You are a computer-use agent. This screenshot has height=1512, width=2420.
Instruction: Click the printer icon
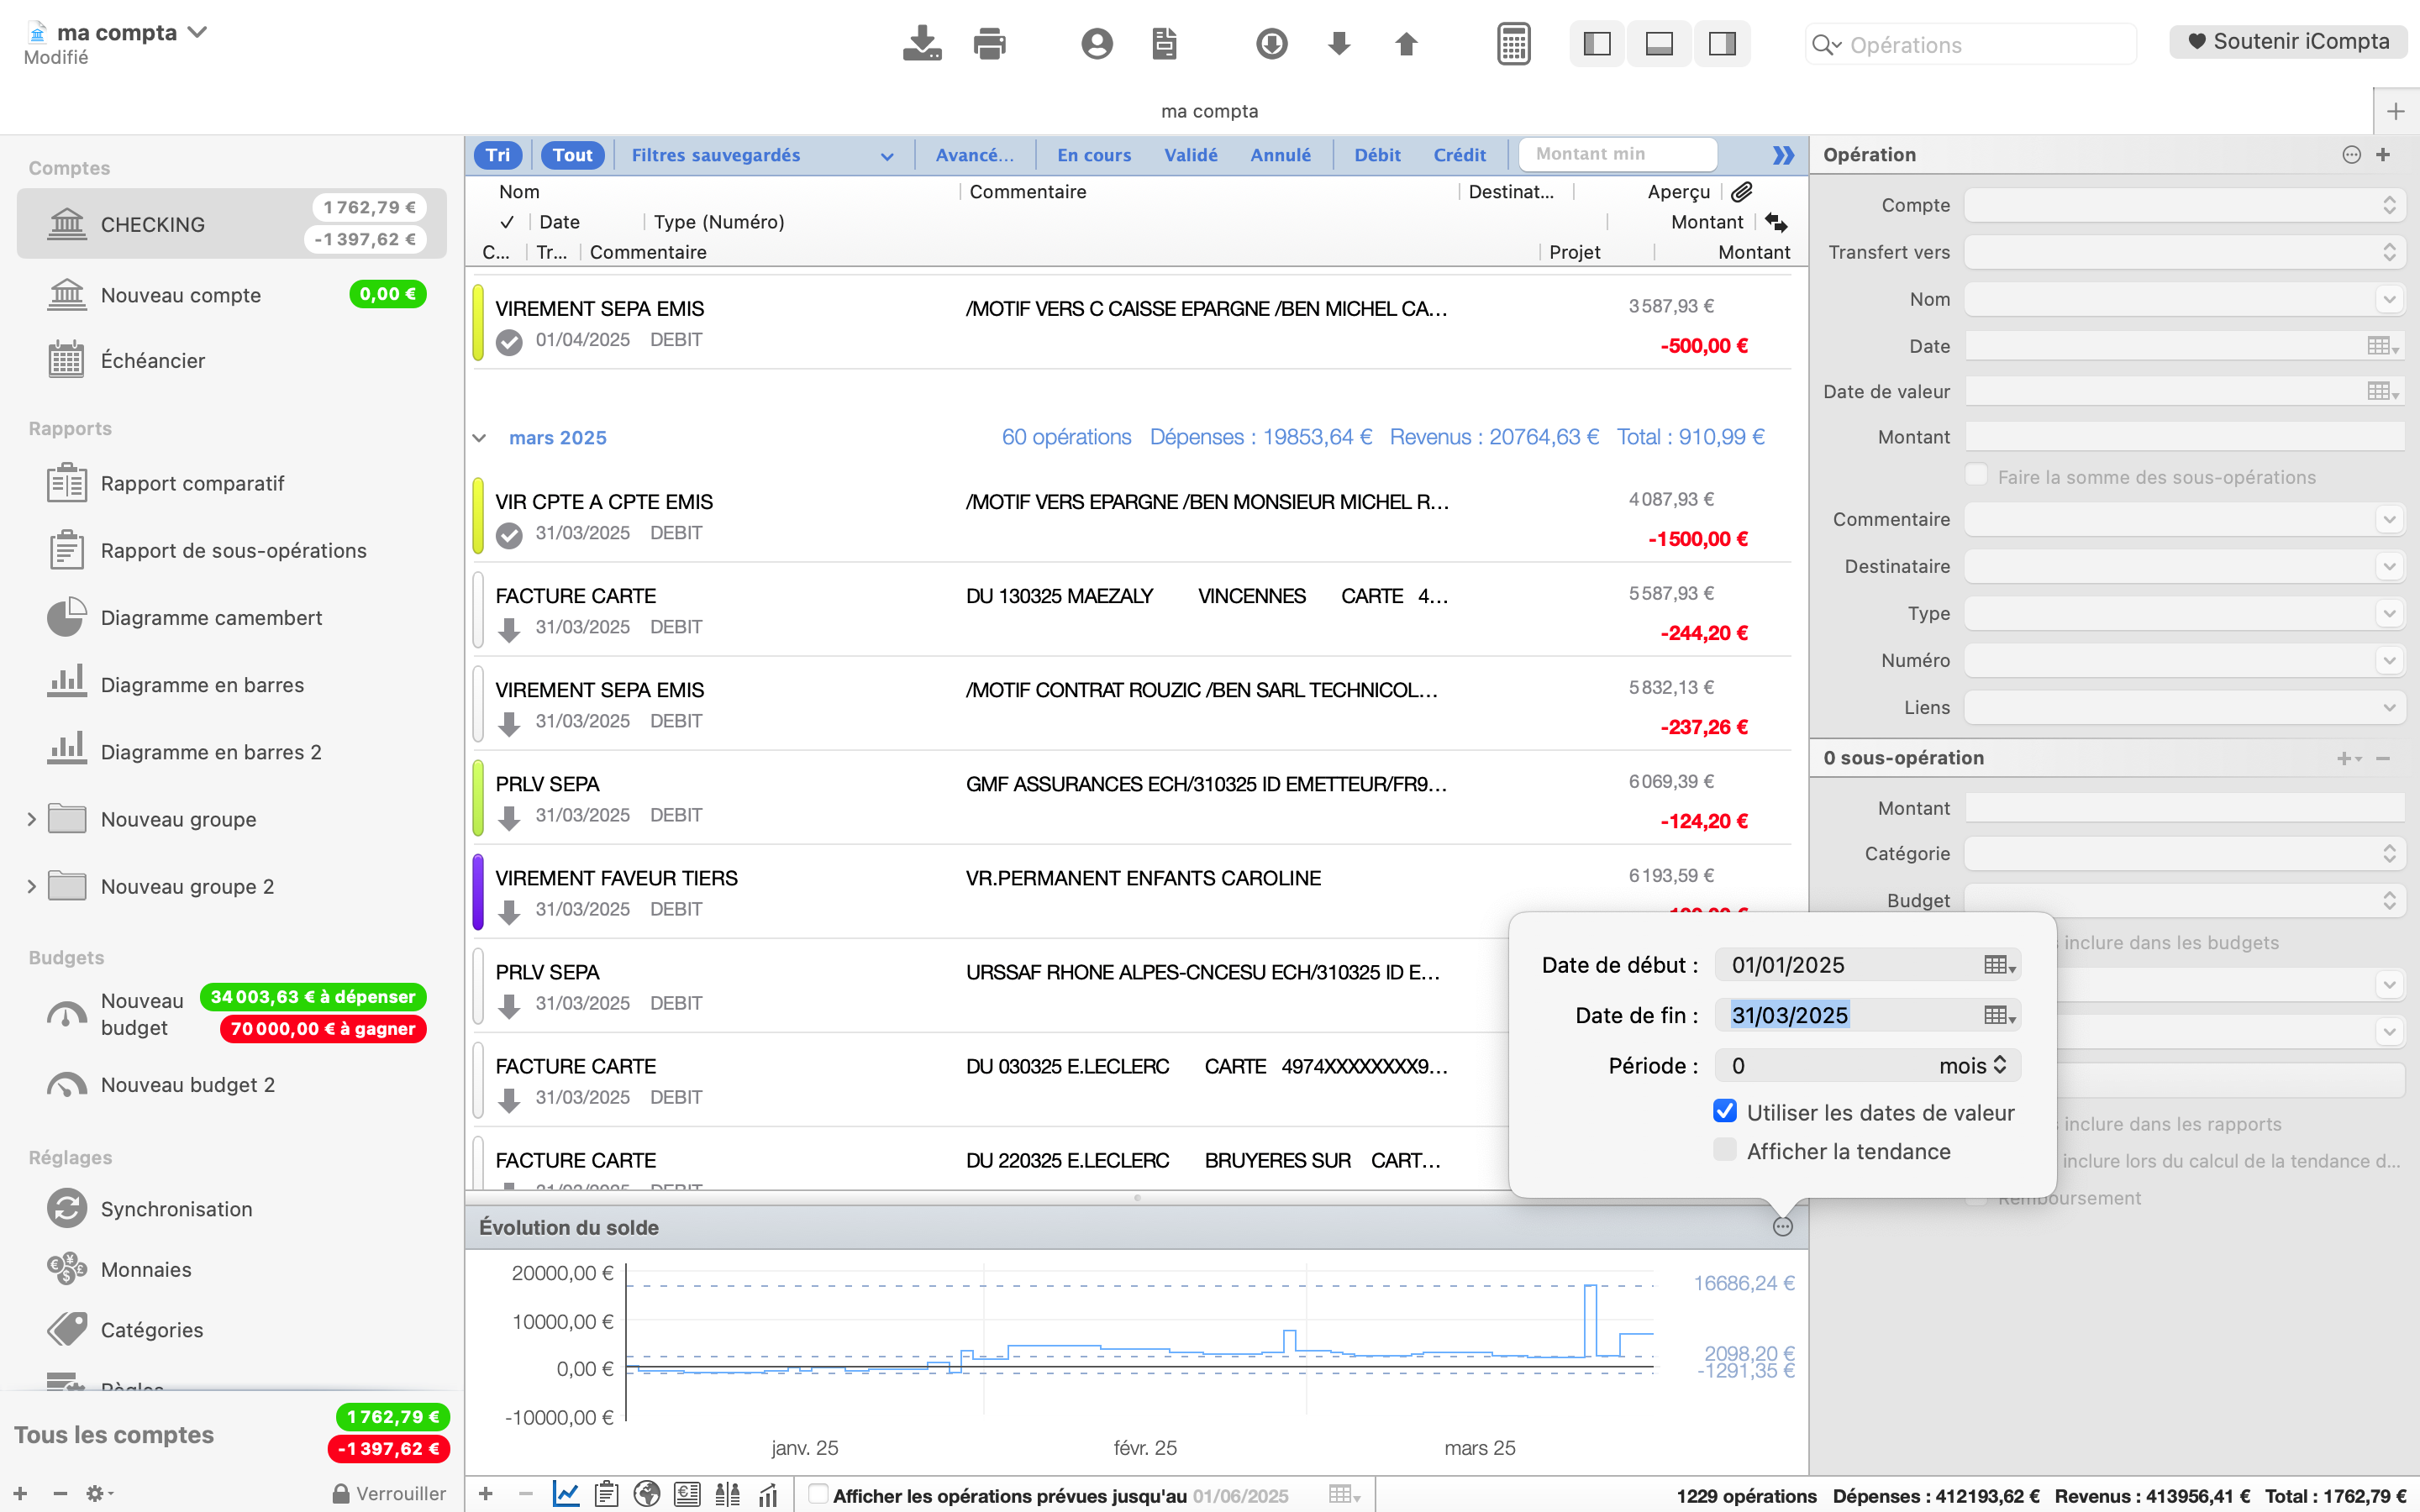(x=989, y=43)
